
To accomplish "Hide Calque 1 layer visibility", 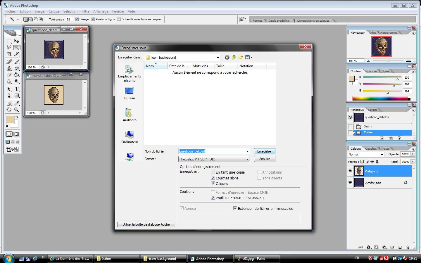I will (x=350, y=171).
